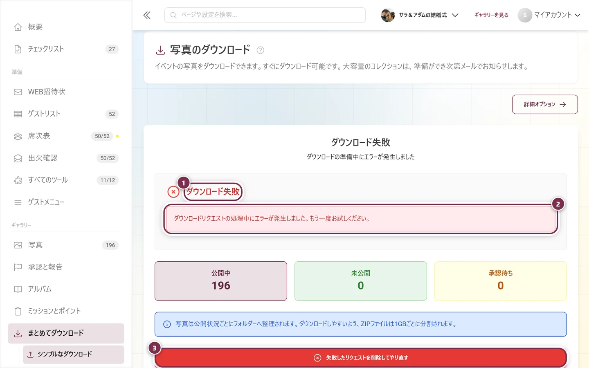Select シンプルなダウンロード sub-item
Image resolution: width=589 pixels, height=368 pixels.
tap(74, 355)
